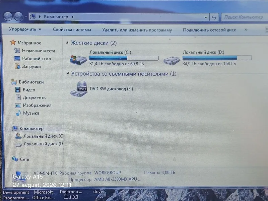This screenshot has height=201, width=268.
Task: Click the ADMIN-ПК computer icon in details pane
Action: pos(20,177)
